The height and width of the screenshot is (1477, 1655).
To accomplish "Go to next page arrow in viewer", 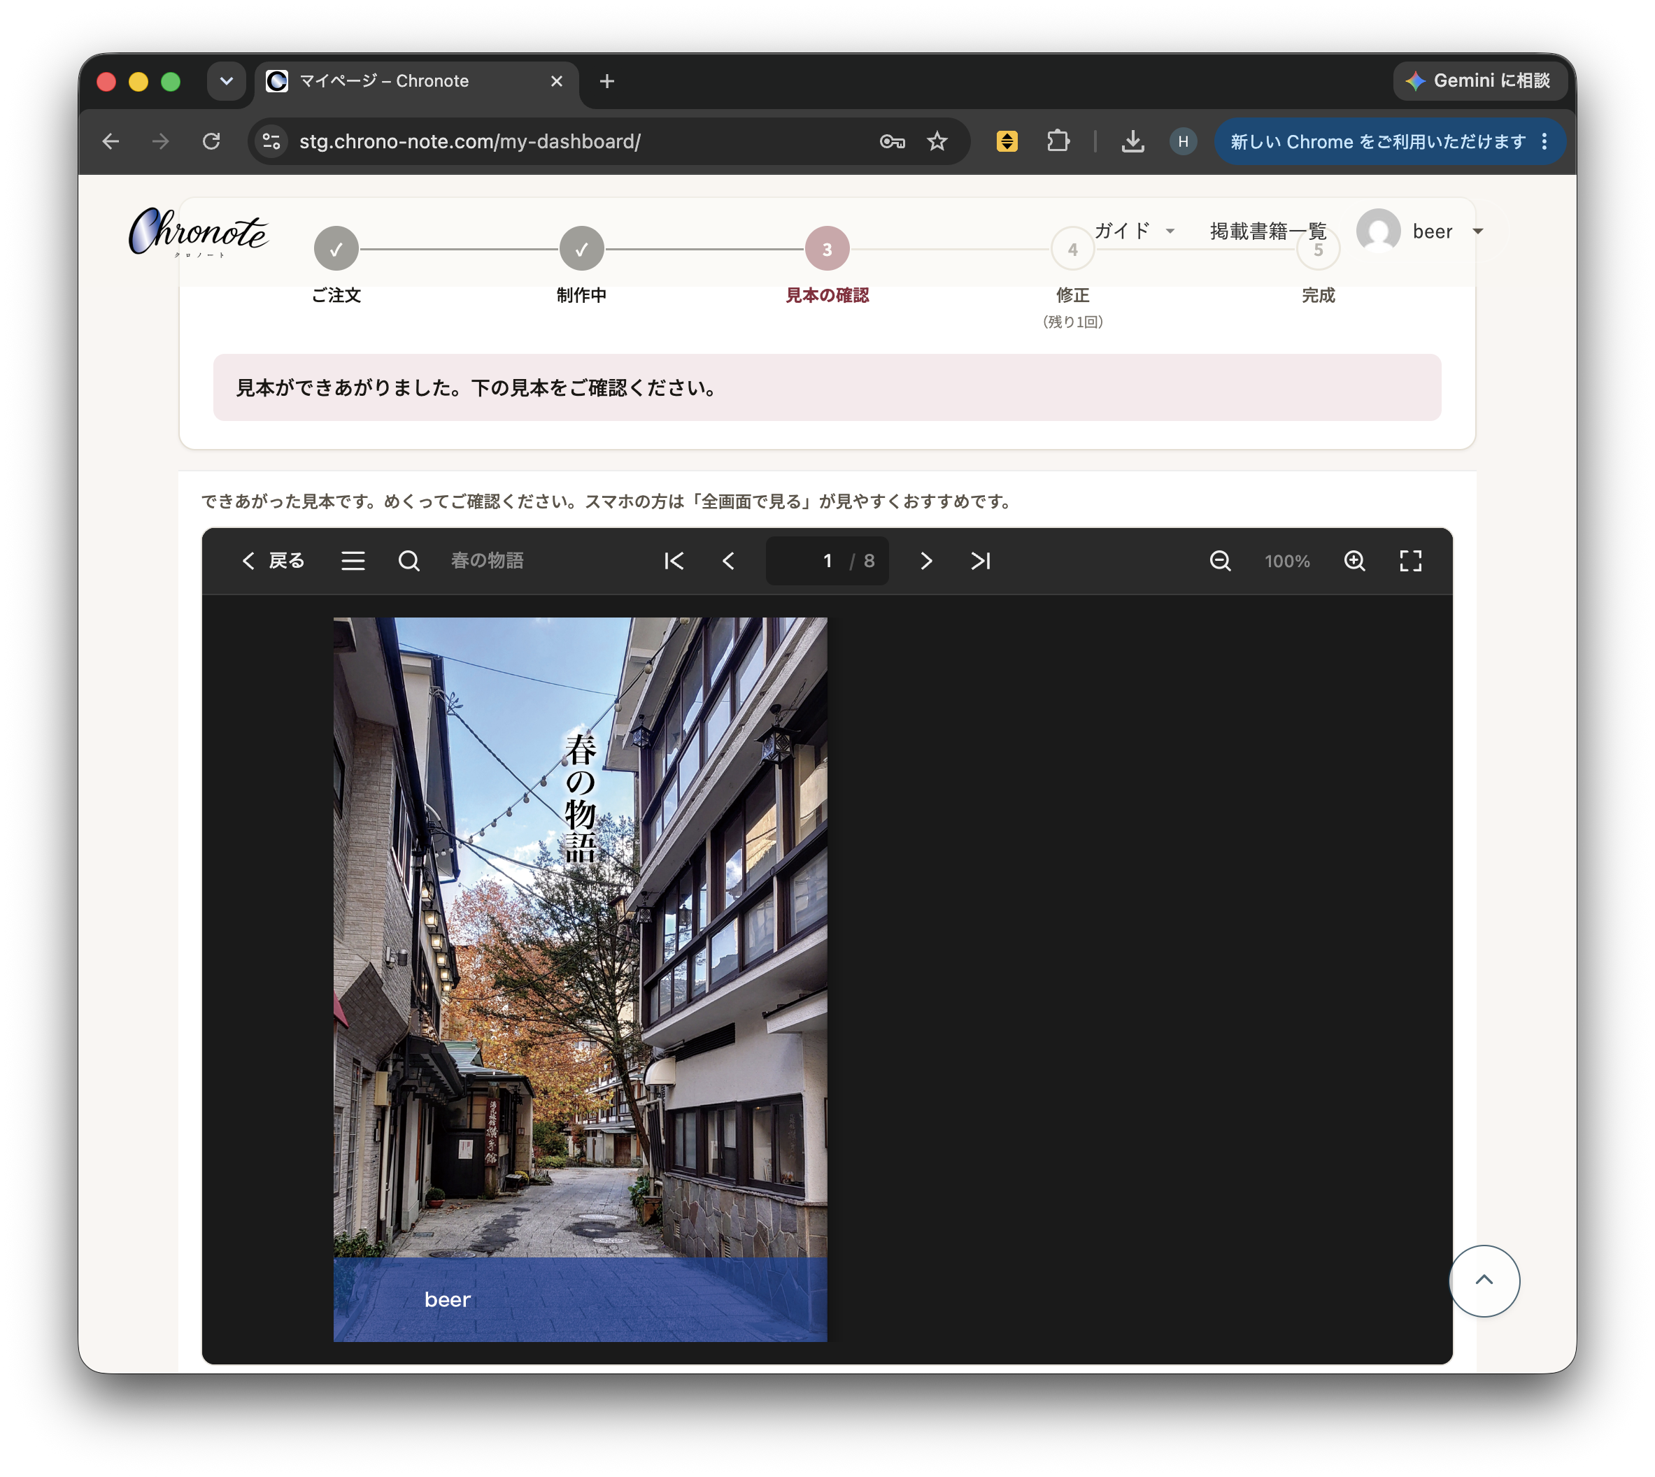I will click(x=926, y=561).
